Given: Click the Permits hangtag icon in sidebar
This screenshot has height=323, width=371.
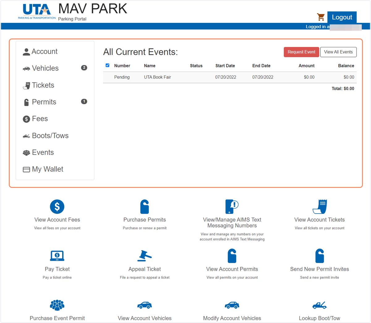Looking at the screenshot, I should (x=26, y=102).
